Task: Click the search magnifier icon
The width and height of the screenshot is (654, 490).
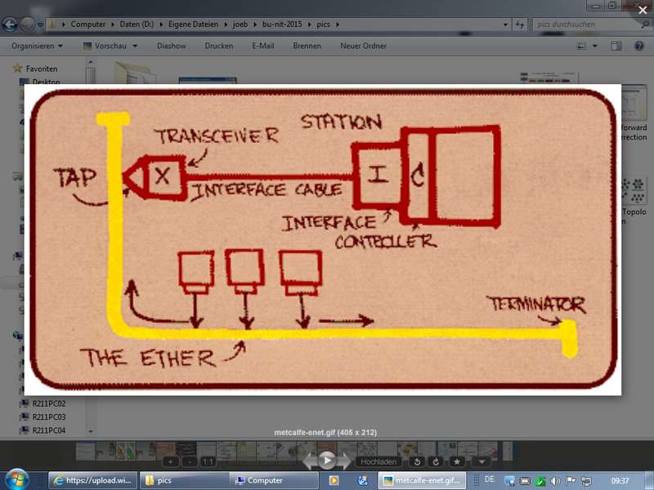Action: coord(646,24)
